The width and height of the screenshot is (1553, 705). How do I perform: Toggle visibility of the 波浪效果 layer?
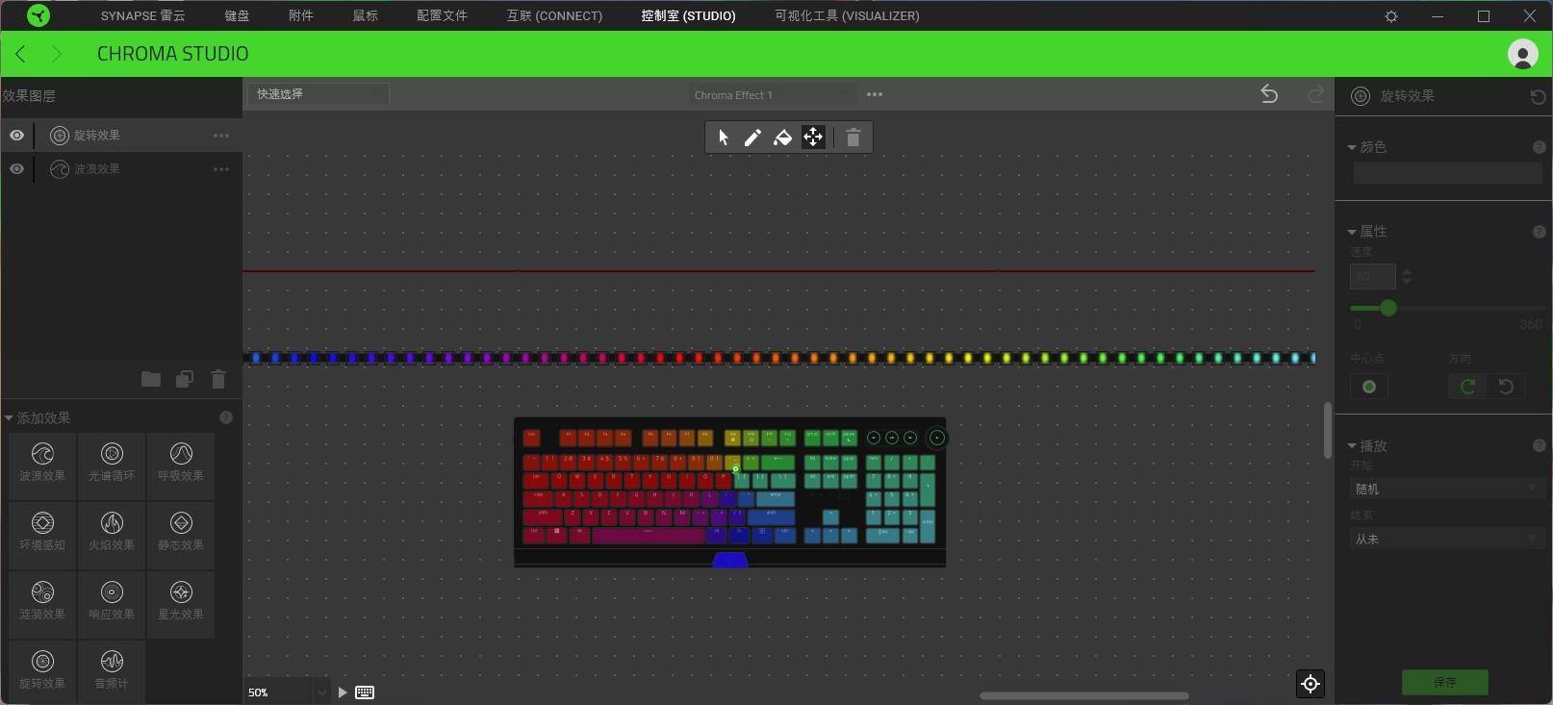point(17,169)
